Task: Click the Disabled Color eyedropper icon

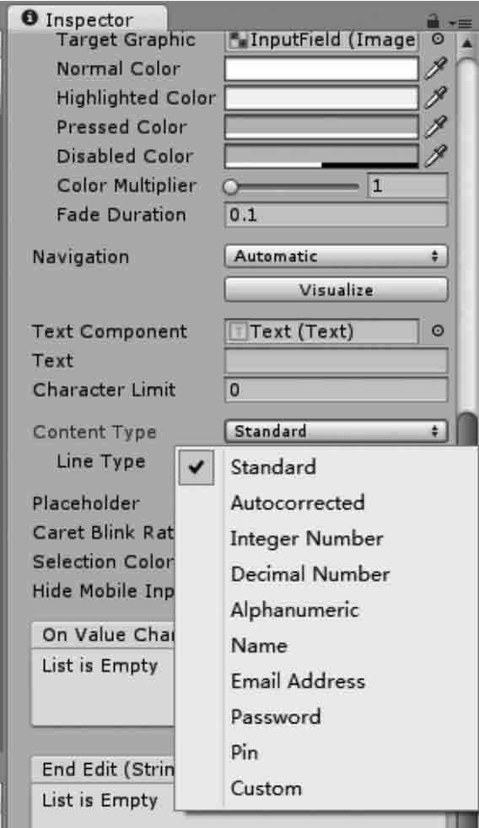Action: pyautogui.click(x=436, y=156)
